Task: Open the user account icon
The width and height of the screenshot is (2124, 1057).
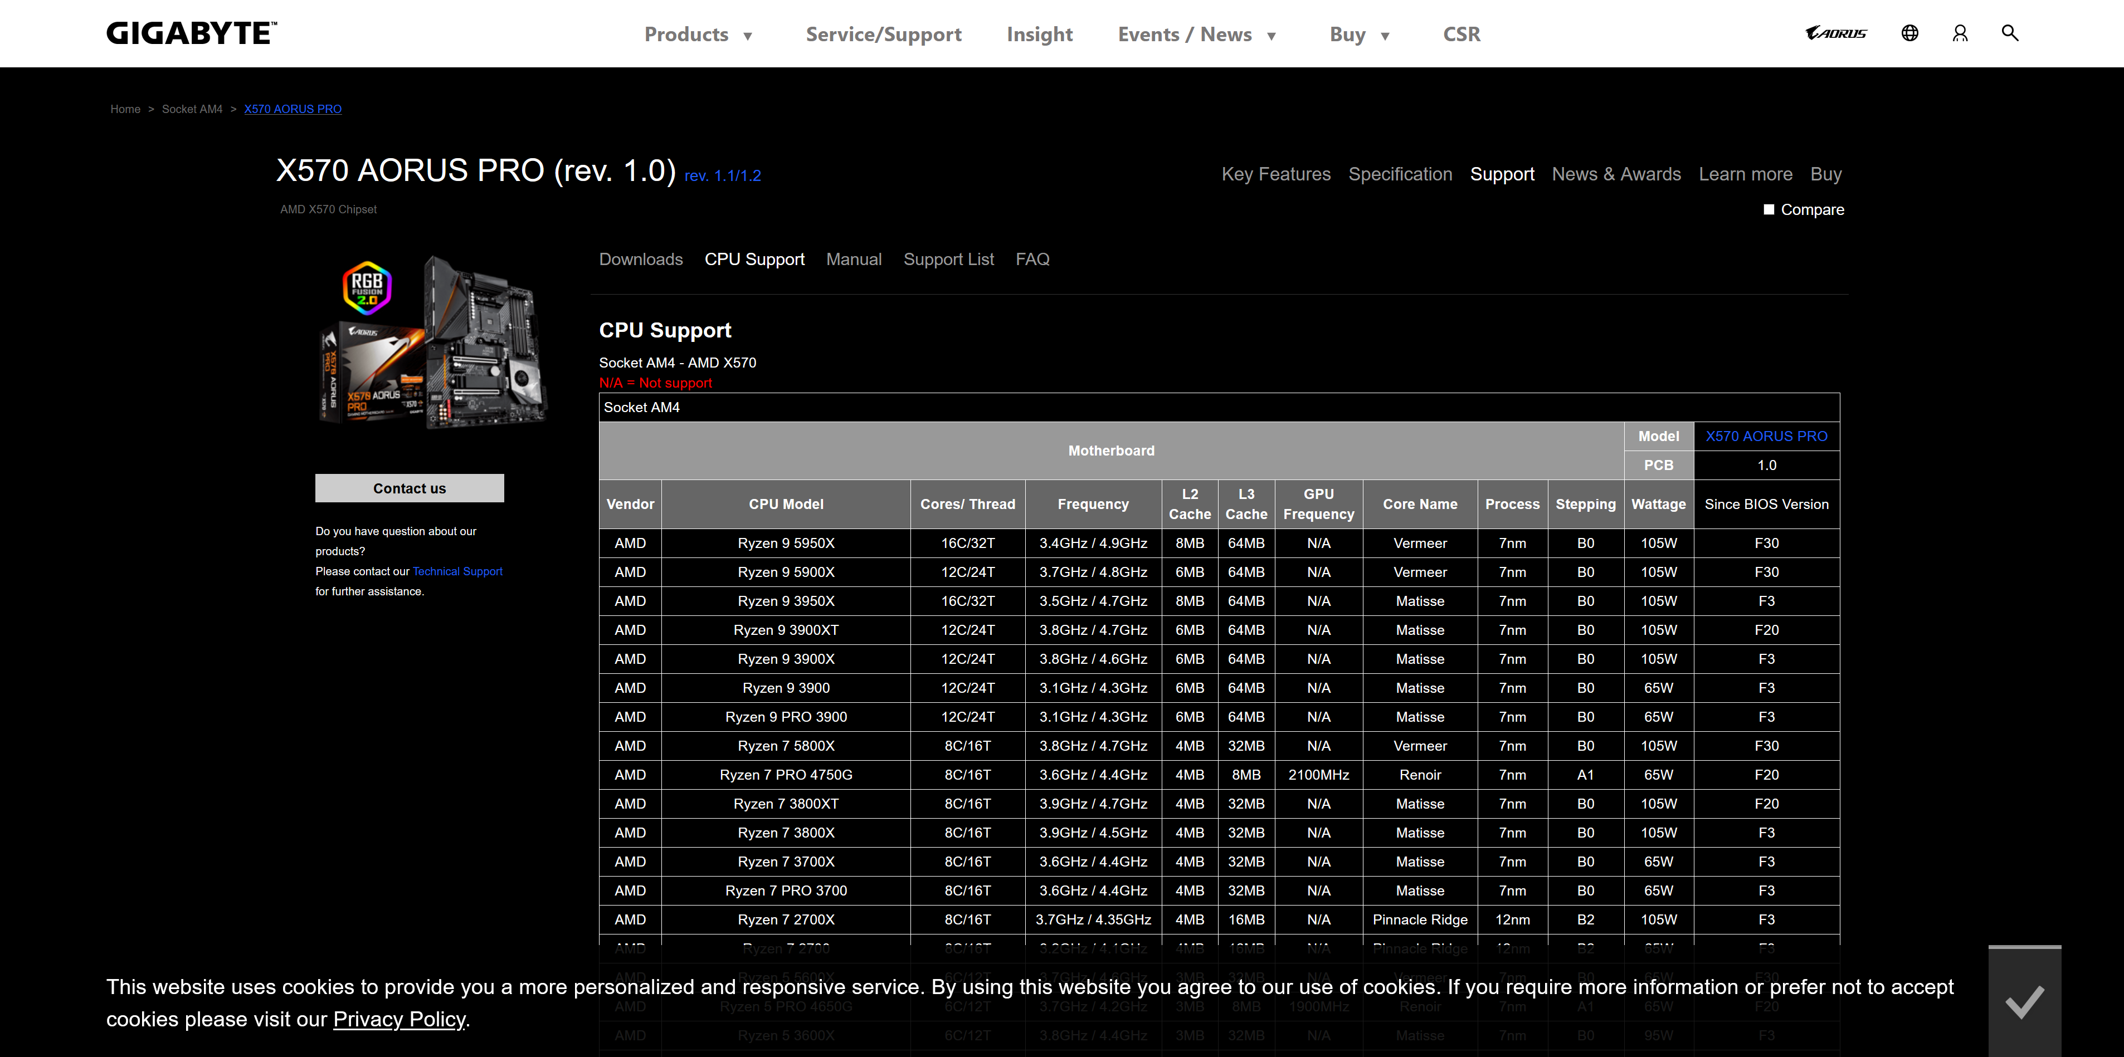Action: pyautogui.click(x=1960, y=33)
